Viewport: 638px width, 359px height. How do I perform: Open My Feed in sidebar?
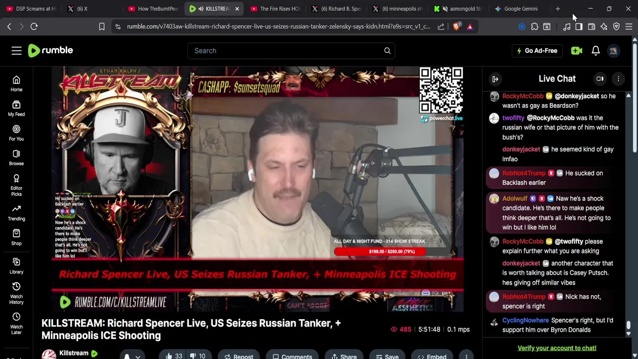click(16, 108)
